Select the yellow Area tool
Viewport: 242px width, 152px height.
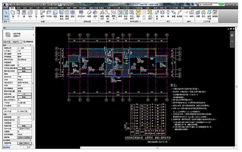(138, 14)
